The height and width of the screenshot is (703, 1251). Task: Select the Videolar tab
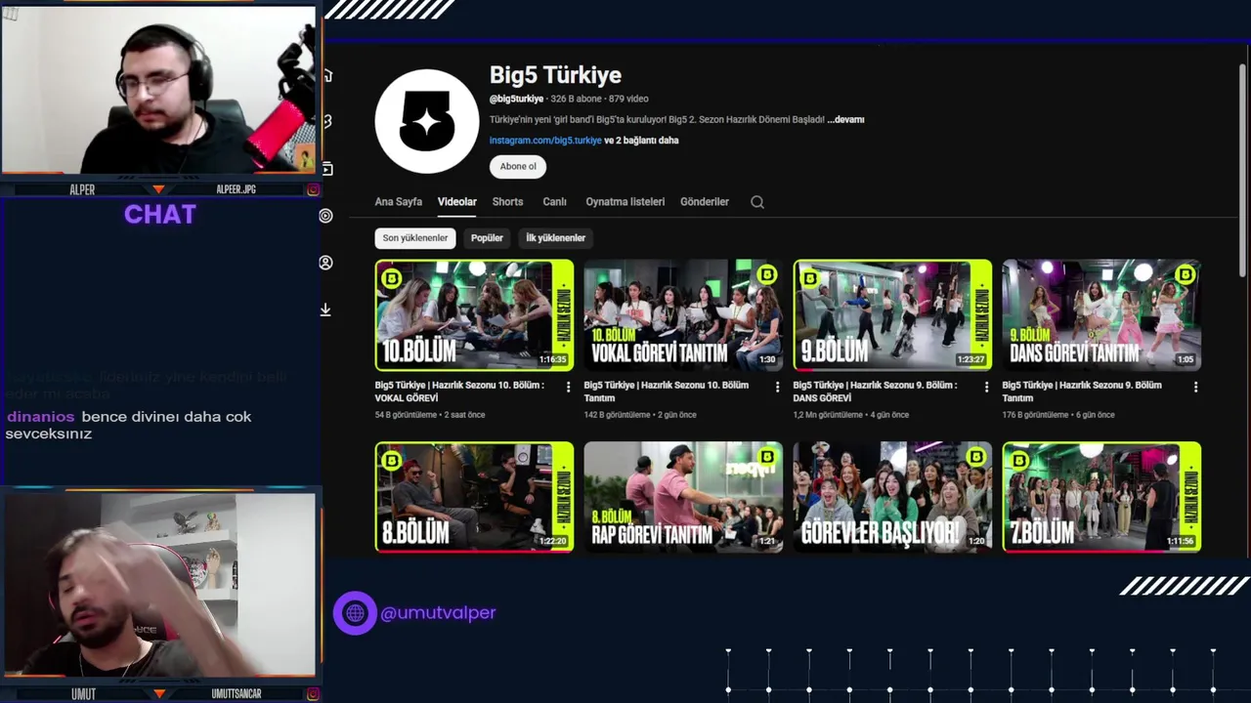[457, 202]
